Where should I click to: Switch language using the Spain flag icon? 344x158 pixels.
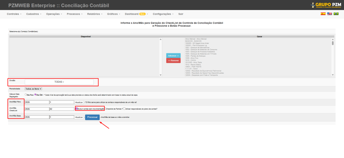tap(323, 14)
